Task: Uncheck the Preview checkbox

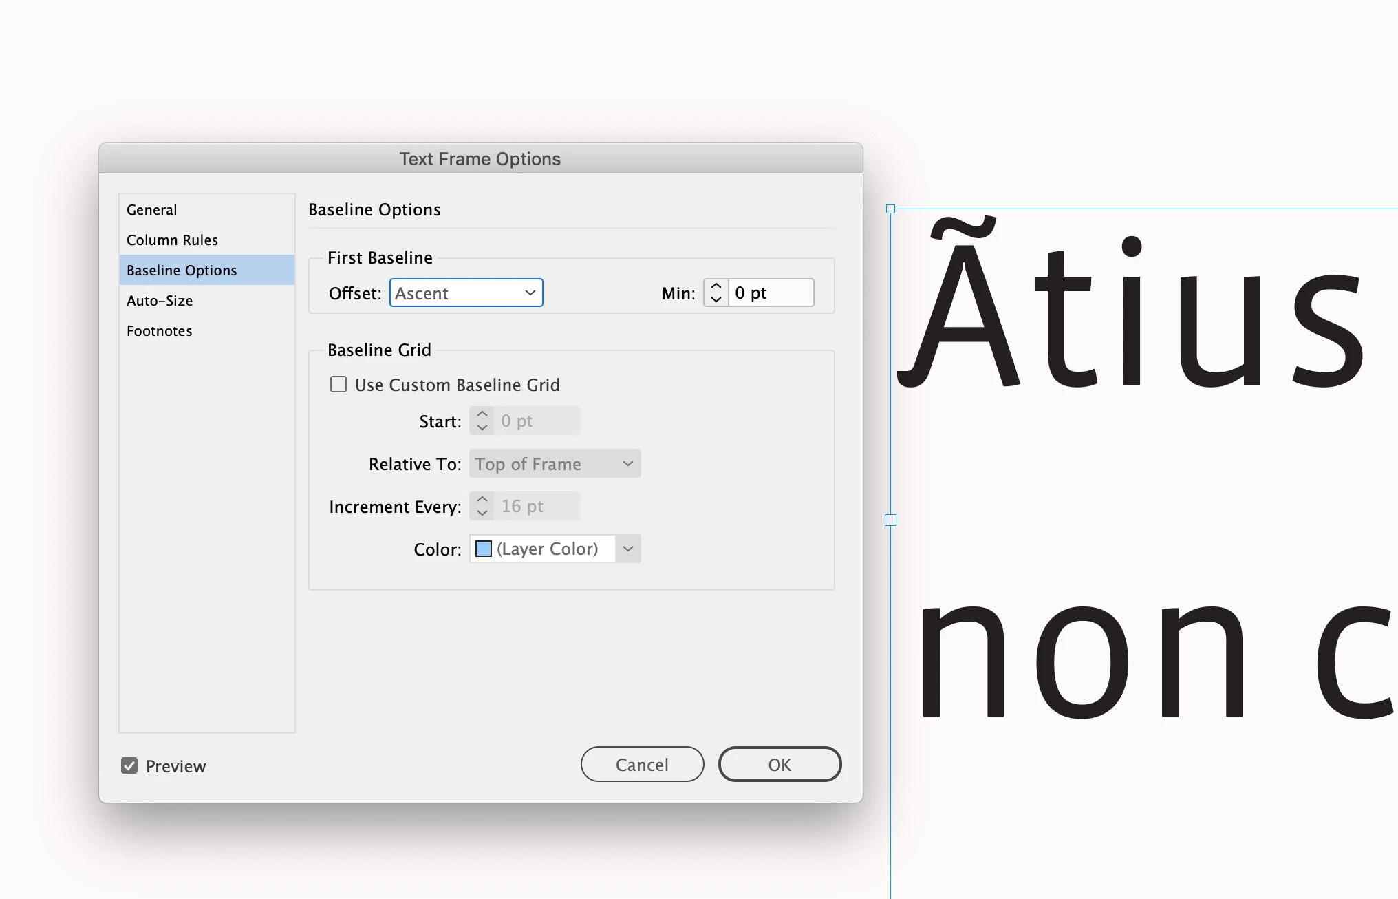Action: tap(129, 765)
